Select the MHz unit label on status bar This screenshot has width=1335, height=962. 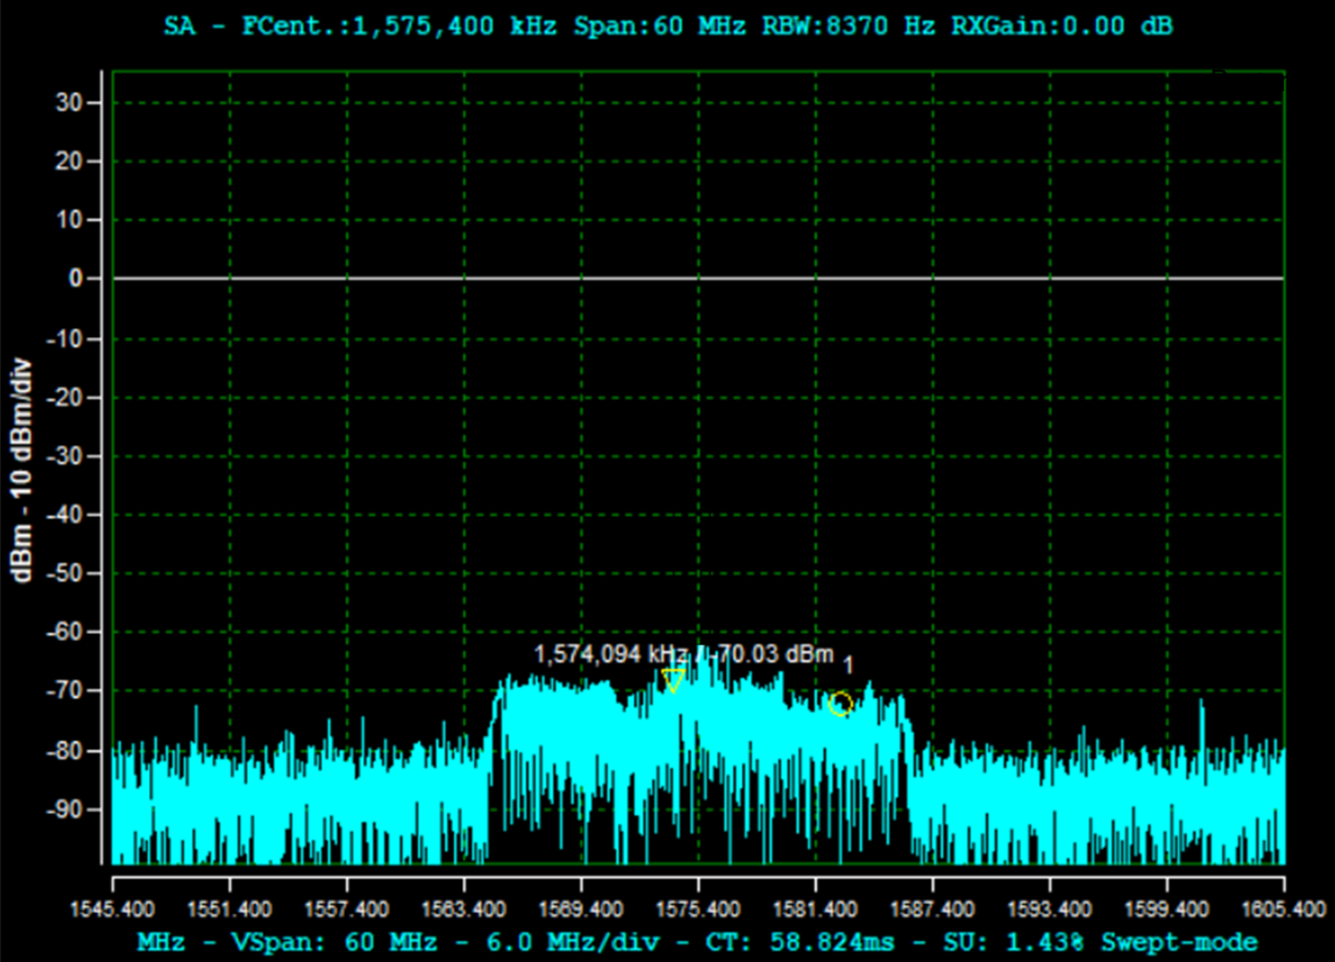pos(159,941)
